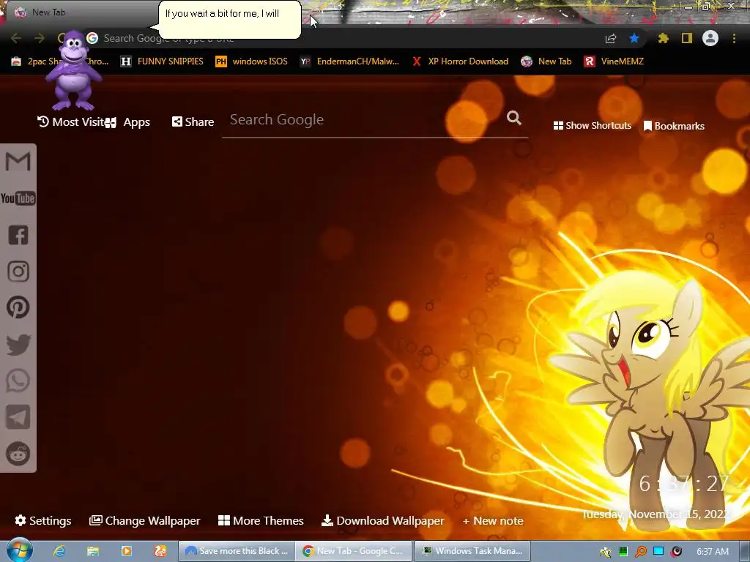Open the theme Settings
The height and width of the screenshot is (562, 750).
[x=43, y=520]
